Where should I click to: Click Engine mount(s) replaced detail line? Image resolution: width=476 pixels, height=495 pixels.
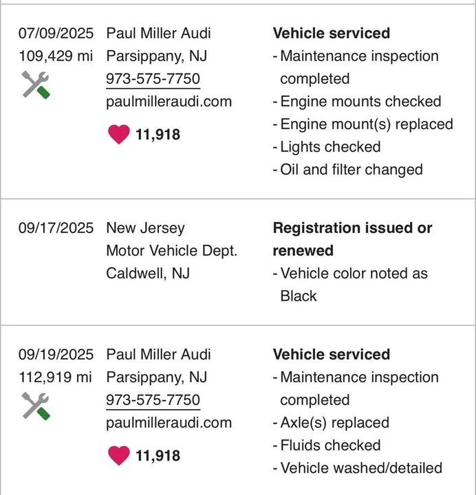(363, 124)
